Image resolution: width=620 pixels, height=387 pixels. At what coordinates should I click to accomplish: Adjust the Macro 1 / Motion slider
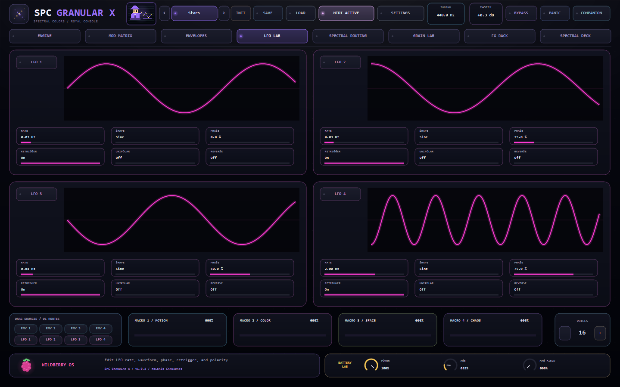click(x=178, y=335)
